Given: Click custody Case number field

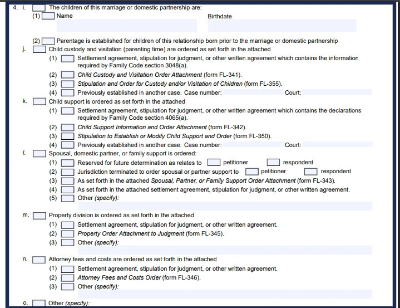Looking at the screenshot, I should pos(253,92).
